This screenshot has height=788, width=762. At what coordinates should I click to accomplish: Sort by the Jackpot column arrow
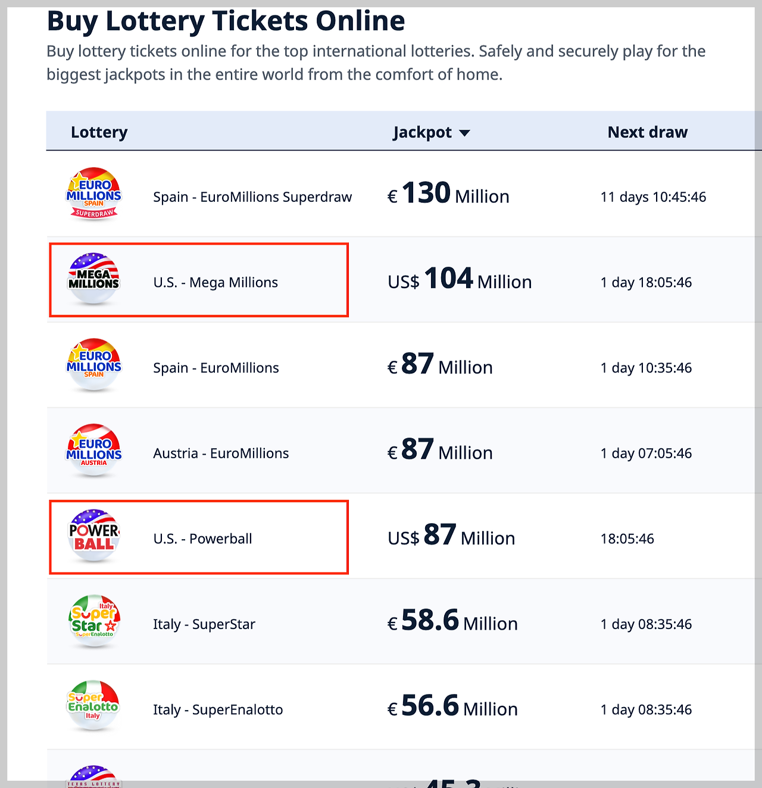465,133
